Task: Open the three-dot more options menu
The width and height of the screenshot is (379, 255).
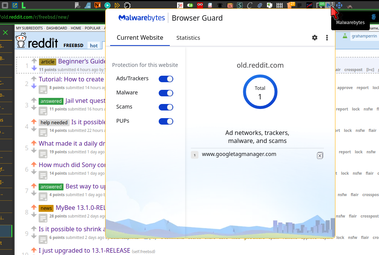Action: pos(327,37)
